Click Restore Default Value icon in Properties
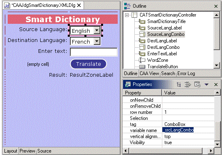 197,84
